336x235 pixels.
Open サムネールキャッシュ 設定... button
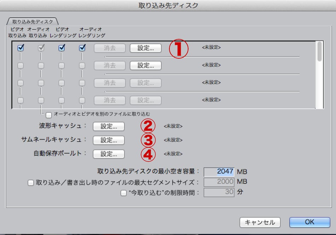coord(109,140)
